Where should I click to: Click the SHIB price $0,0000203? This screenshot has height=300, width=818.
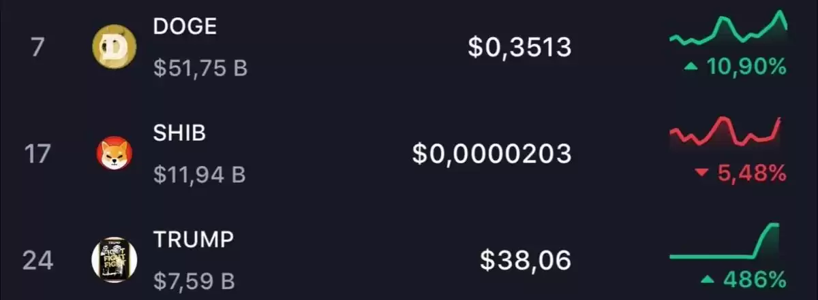pos(491,154)
